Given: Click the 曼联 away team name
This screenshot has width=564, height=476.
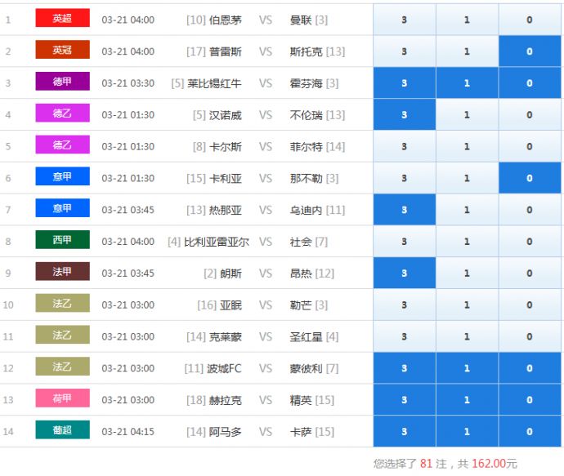Looking at the screenshot, I should coord(301,20).
